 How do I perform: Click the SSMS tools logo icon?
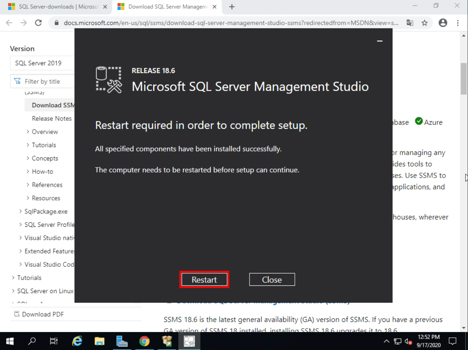tap(109, 80)
